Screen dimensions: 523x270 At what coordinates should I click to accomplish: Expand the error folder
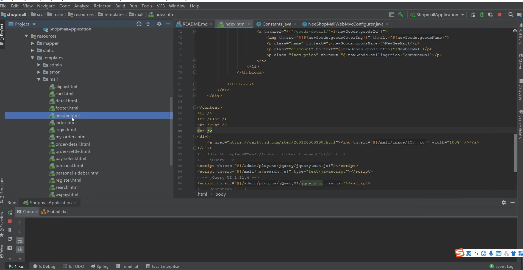[x=39, y=72]
